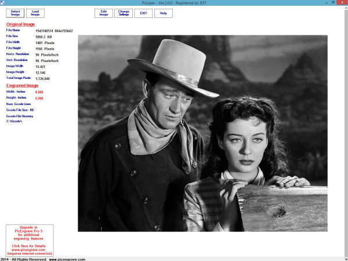
Task: Click the Select Image button
Action: (x=15, y=13)
